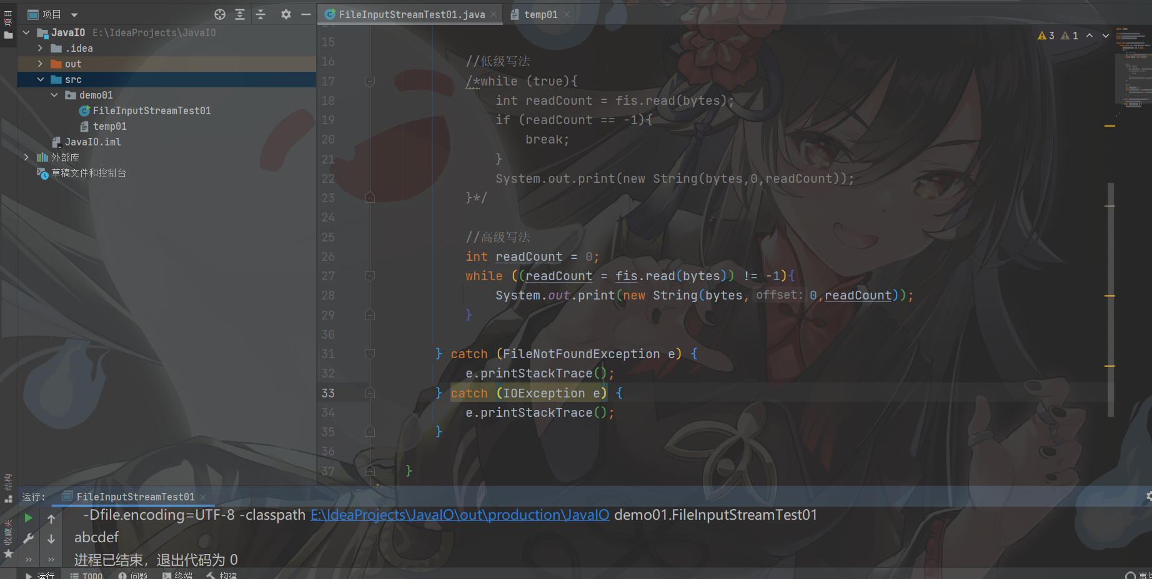
Task: Close the temp01 editor tab
Action: [x=566, y=14]
